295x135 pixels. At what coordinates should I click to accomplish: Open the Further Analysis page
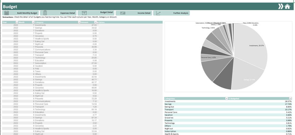[171, 13]
